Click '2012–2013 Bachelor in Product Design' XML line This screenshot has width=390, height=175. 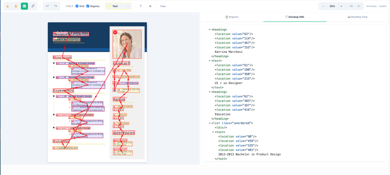[249, 154]
